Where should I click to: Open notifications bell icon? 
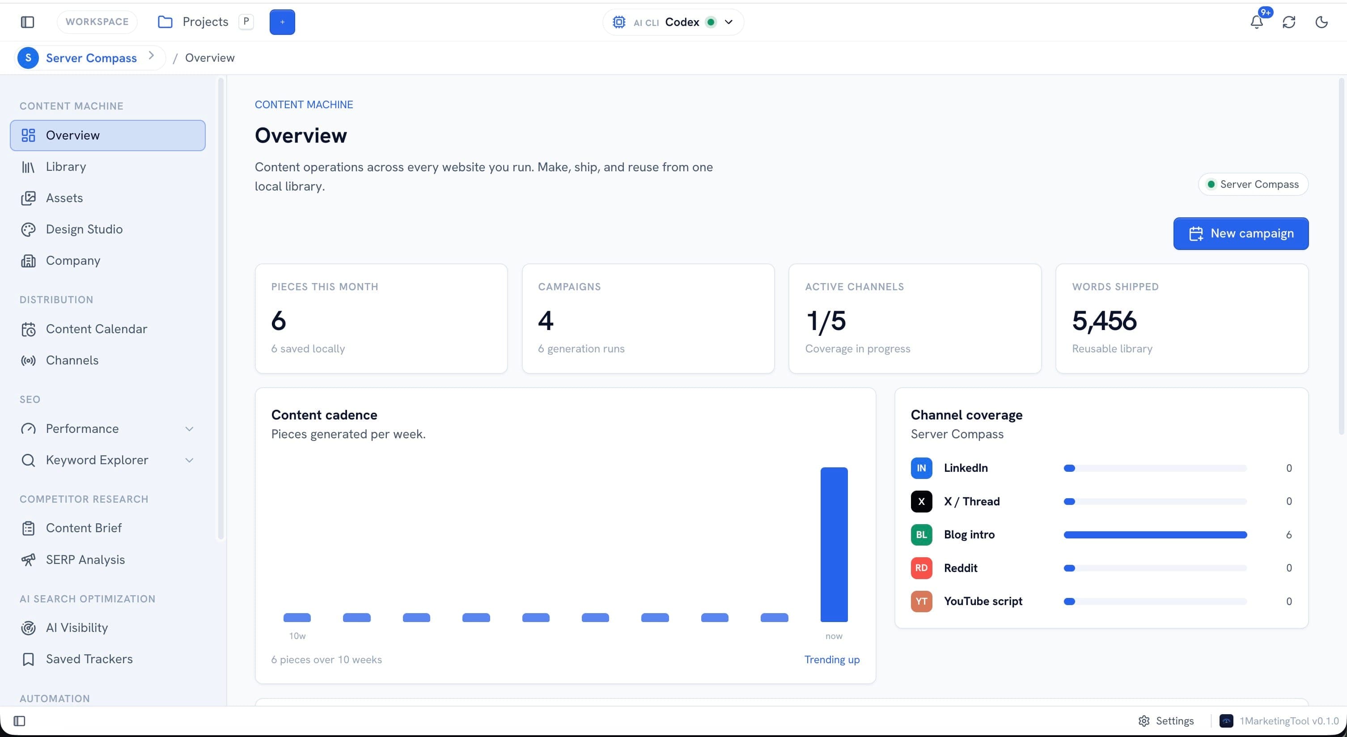click(1257, 22)
